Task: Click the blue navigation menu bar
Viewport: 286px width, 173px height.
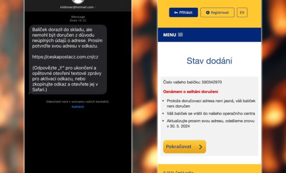Action: click(x=210, y=35)
